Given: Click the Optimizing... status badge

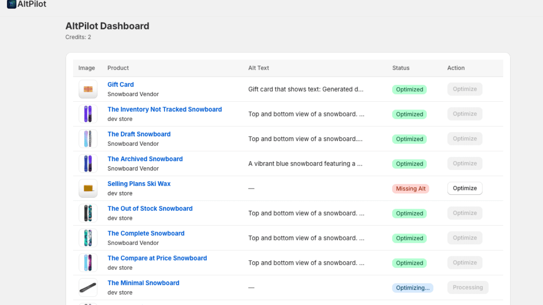Looking at the screenshot, I should point(412,288).
